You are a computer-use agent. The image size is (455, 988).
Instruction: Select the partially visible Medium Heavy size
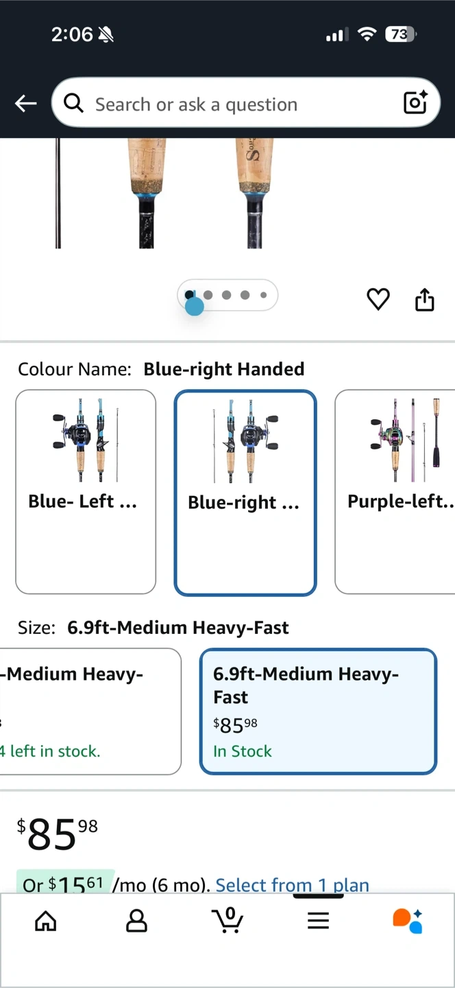[x=89, y=711]
